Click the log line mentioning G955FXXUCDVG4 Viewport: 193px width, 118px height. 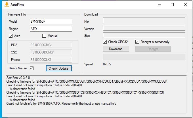87,81
